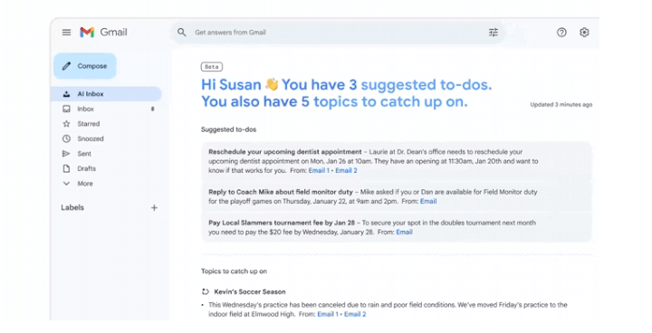The image size is (652, 333).
Task: Open Email 2 link in dentist to-do
Action: pyautogui.click(x=346, y=170)
